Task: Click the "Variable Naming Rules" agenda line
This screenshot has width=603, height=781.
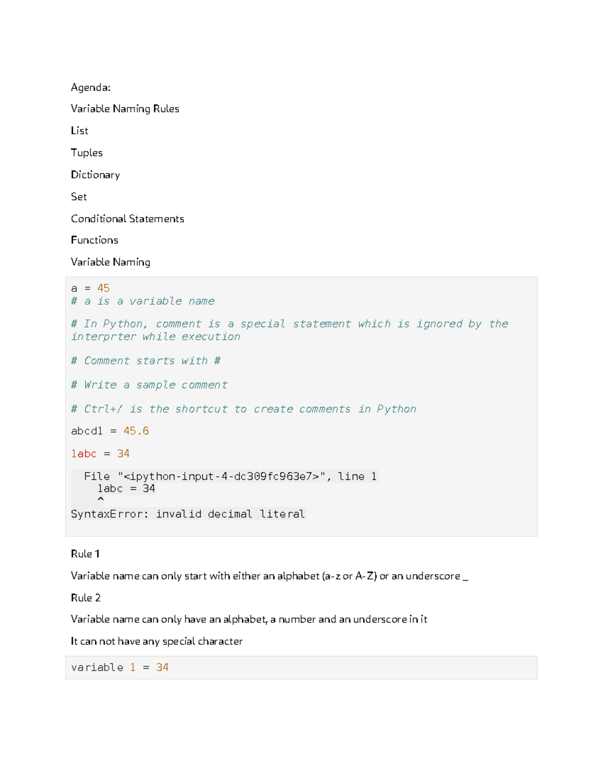Action: coord(125,109)
